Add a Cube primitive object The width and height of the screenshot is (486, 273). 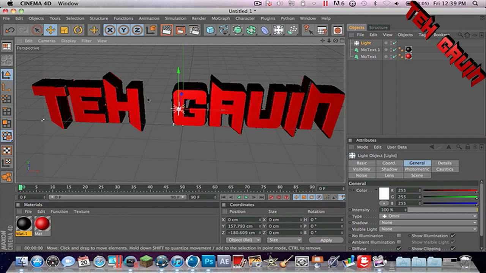point(210,30)
